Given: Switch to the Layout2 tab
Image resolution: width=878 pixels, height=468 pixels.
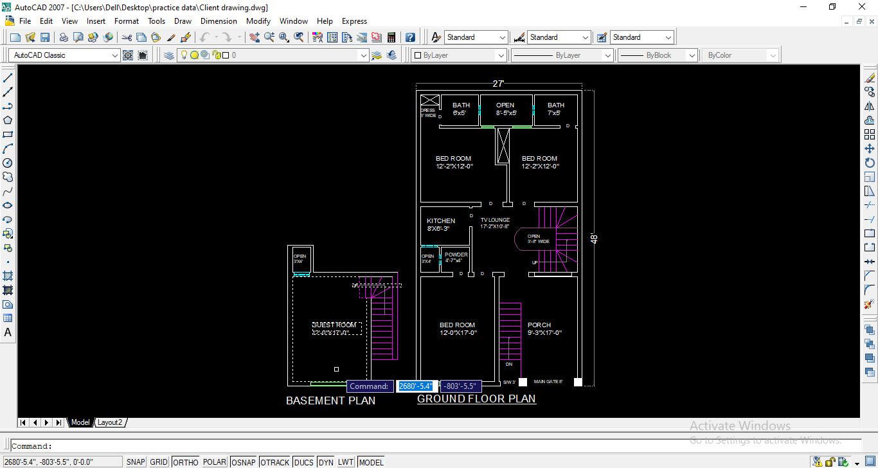Looking at the screenshot, I should click(110, 422).
